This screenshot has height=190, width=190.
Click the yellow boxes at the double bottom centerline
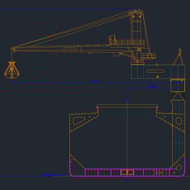(127, 172)
